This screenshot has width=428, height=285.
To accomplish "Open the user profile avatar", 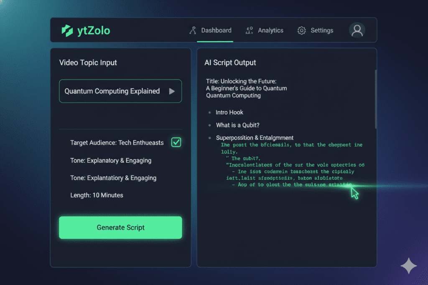I will tap(357, 30).
